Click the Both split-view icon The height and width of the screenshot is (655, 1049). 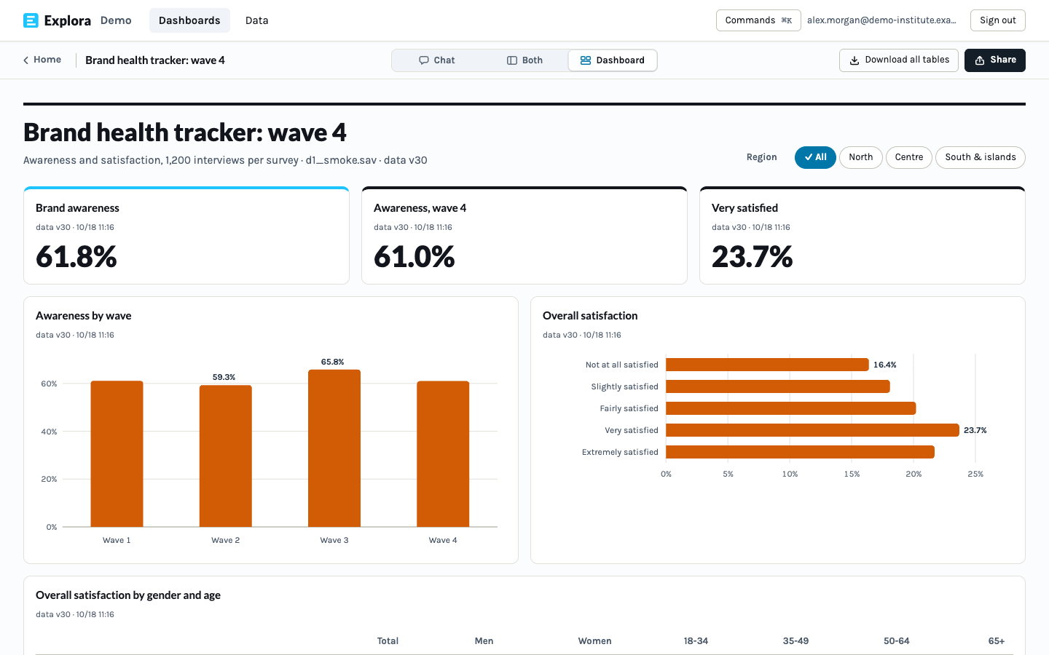(x=512, y=60)
